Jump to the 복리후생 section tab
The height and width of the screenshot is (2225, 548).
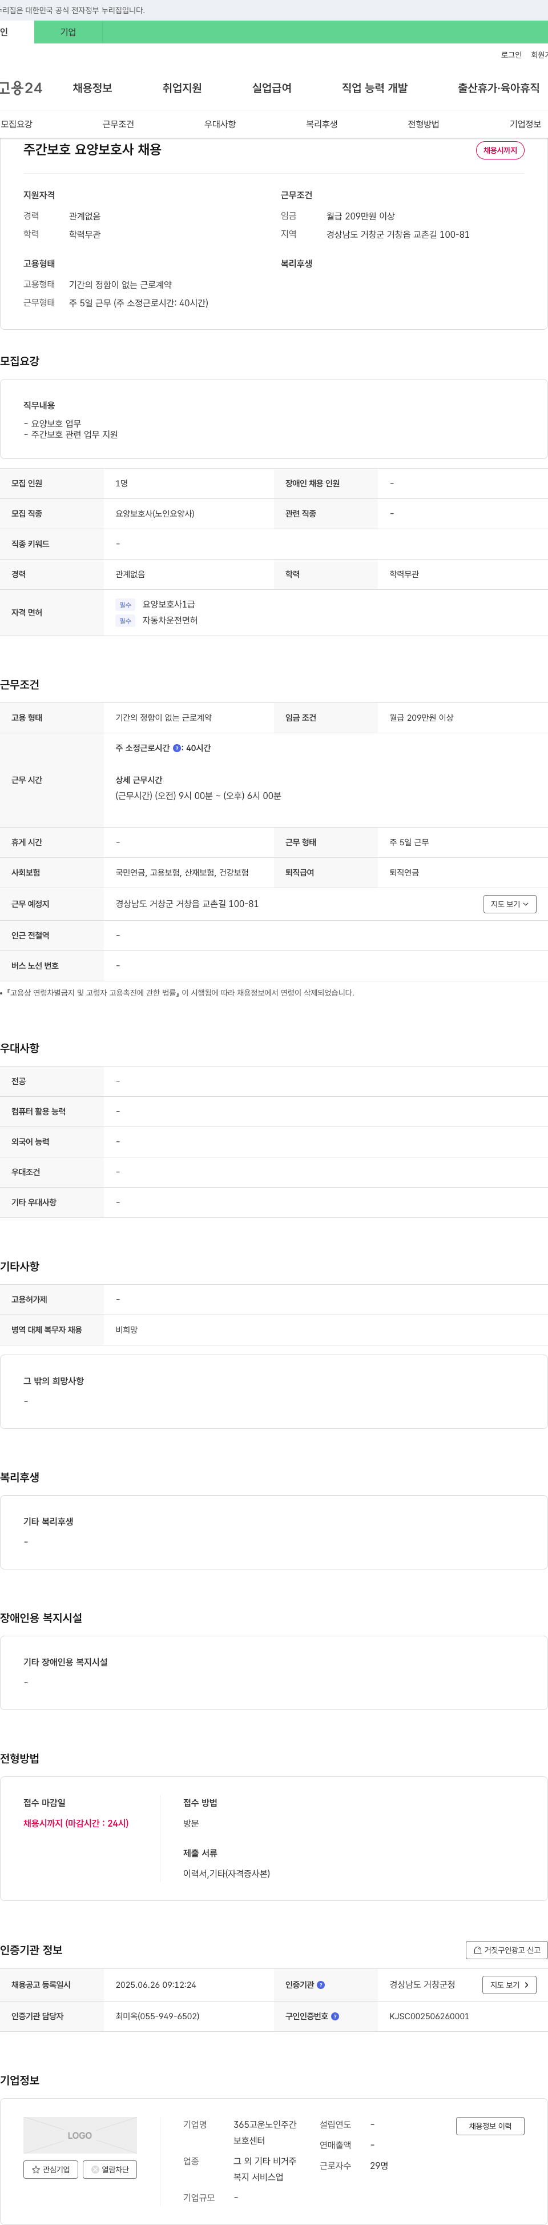click(x=322, y=125)
